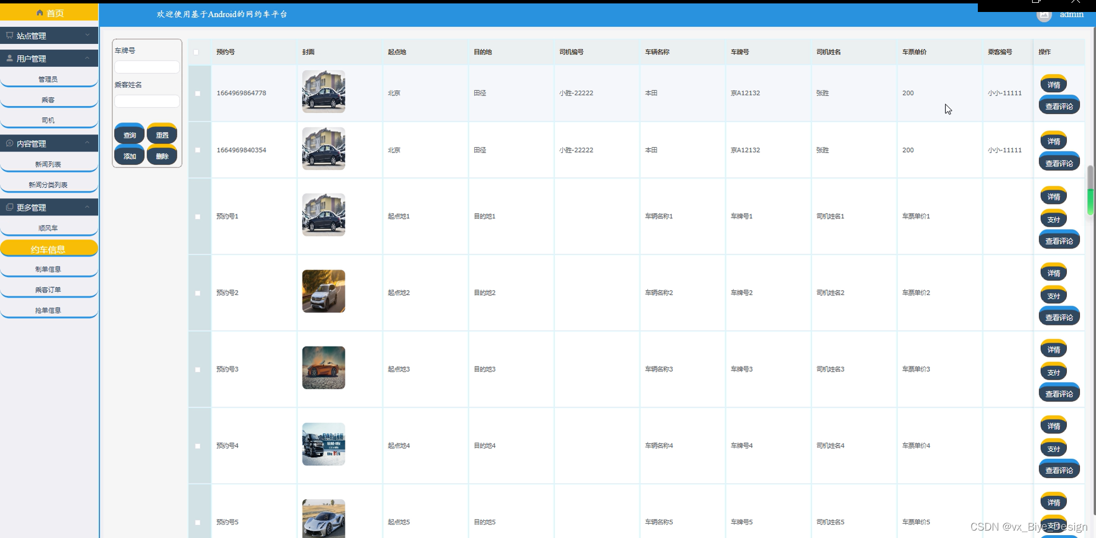Viewport: 1096px width, 538px height.
Task: Collapse the 用户管理 menu arrow
Action: [x=87, y=58]
